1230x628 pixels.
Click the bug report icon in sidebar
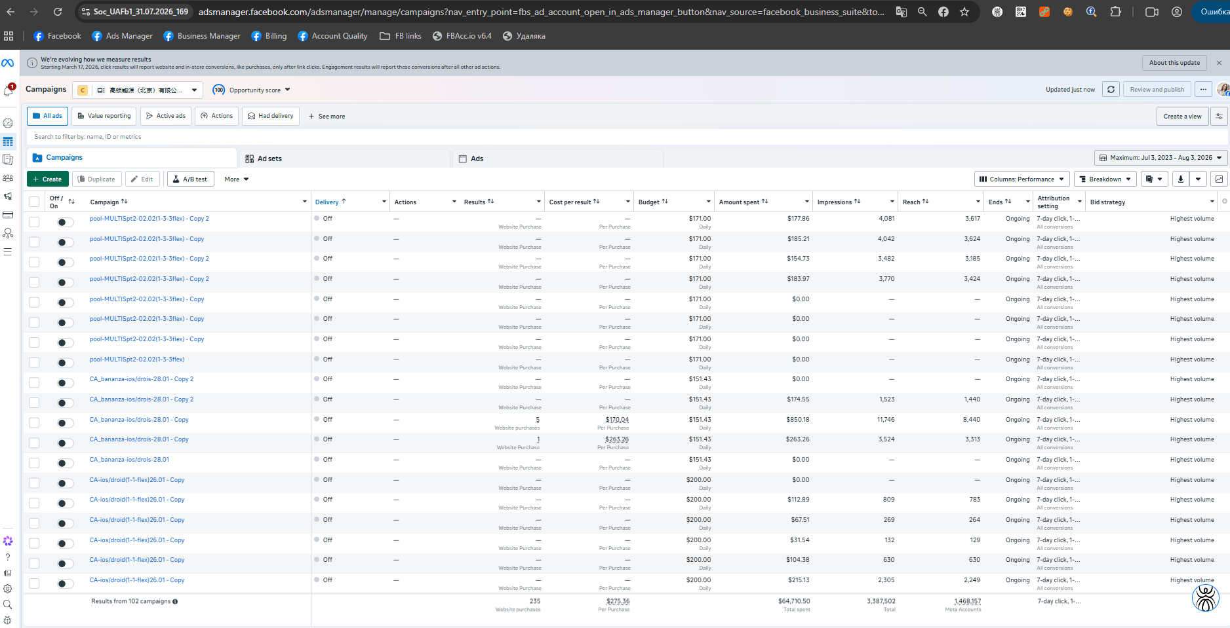pos(8,620)
